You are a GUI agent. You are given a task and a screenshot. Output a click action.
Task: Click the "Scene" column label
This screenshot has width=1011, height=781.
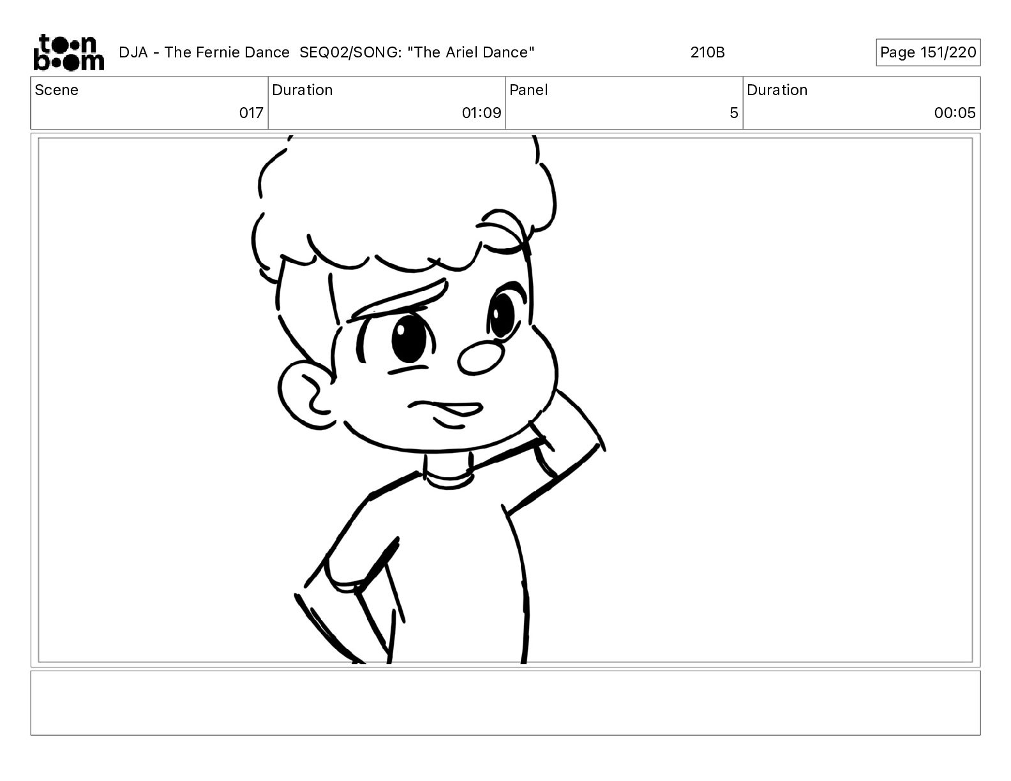[x=57, y=90]
